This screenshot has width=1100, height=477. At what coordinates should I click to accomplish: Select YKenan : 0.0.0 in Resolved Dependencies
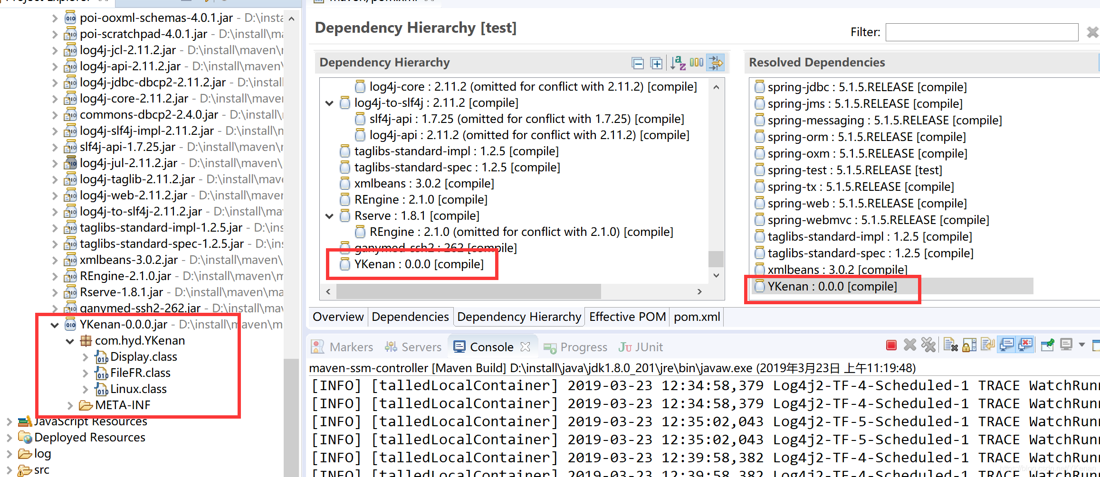point(832,287)
